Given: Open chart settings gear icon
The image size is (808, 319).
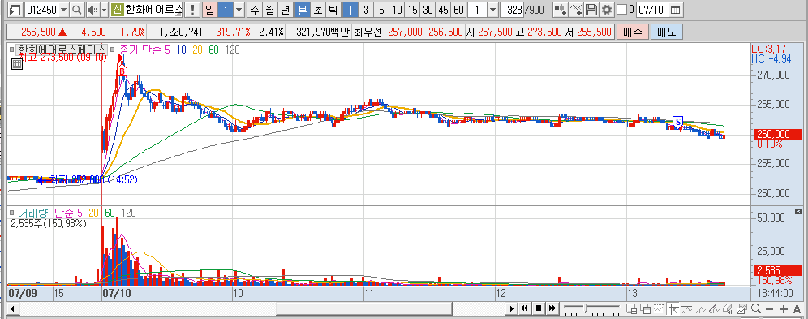Looking at the screenshot, I should click(607, 9).
